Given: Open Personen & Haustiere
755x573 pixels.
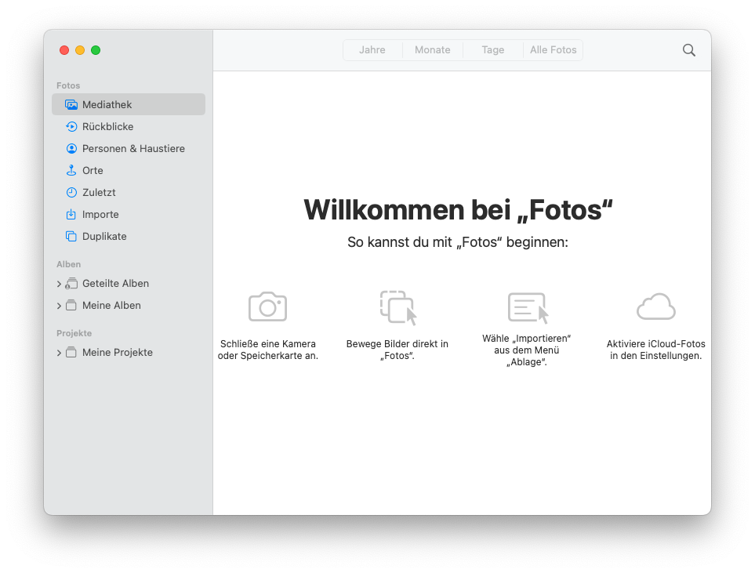Looking at the screenshot, I should (x=129, y=148).
